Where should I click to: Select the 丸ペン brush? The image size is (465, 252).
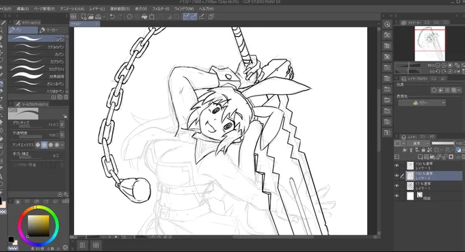(36, 54)
